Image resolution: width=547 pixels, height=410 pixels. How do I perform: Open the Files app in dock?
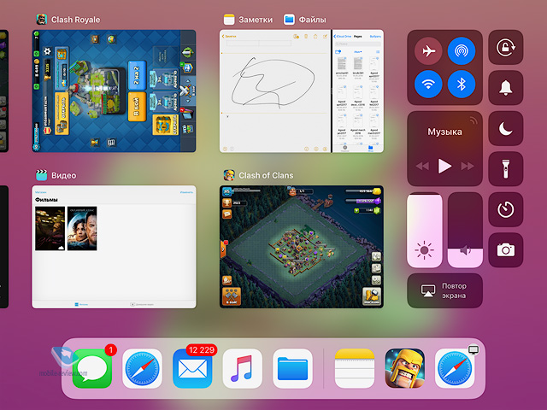(x=292, y=368)
